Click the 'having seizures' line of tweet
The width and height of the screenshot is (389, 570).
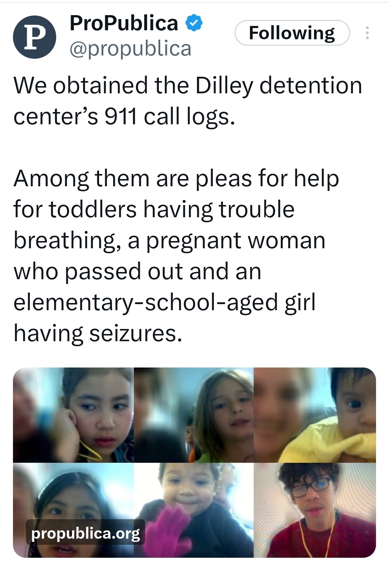click(98, 333)
